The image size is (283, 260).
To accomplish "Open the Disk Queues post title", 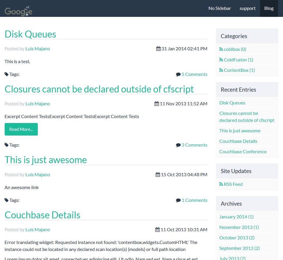I will tap(30, 34).
